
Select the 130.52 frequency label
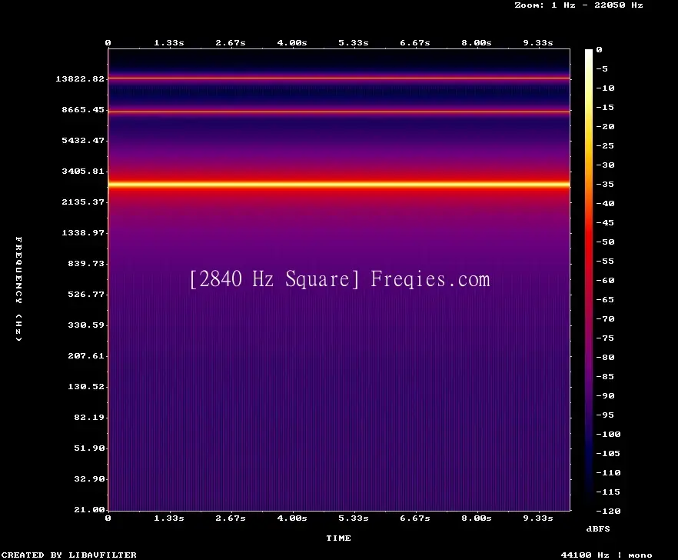[86, 386]
